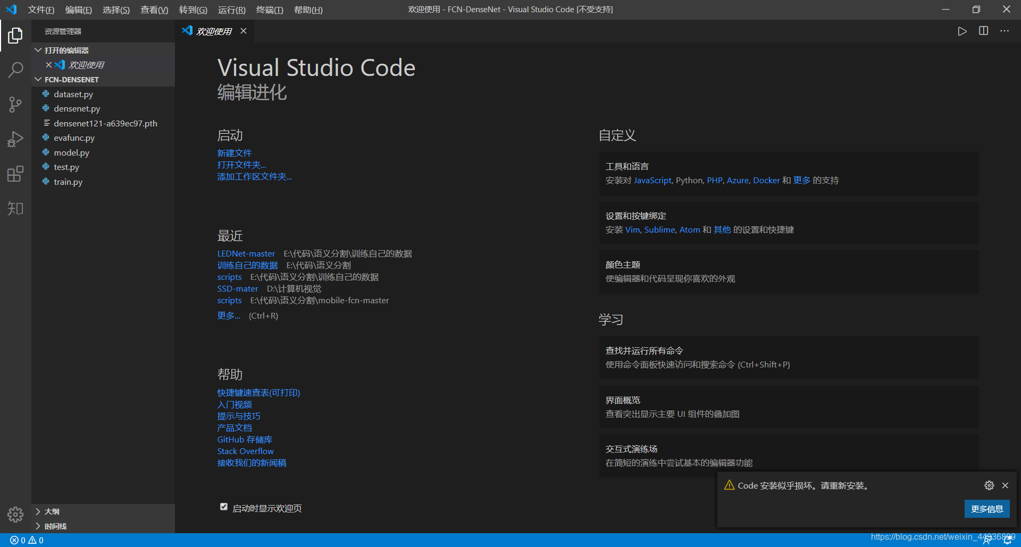Open the 终端(T) menu
1021x547 pixels.
(270, 10)
